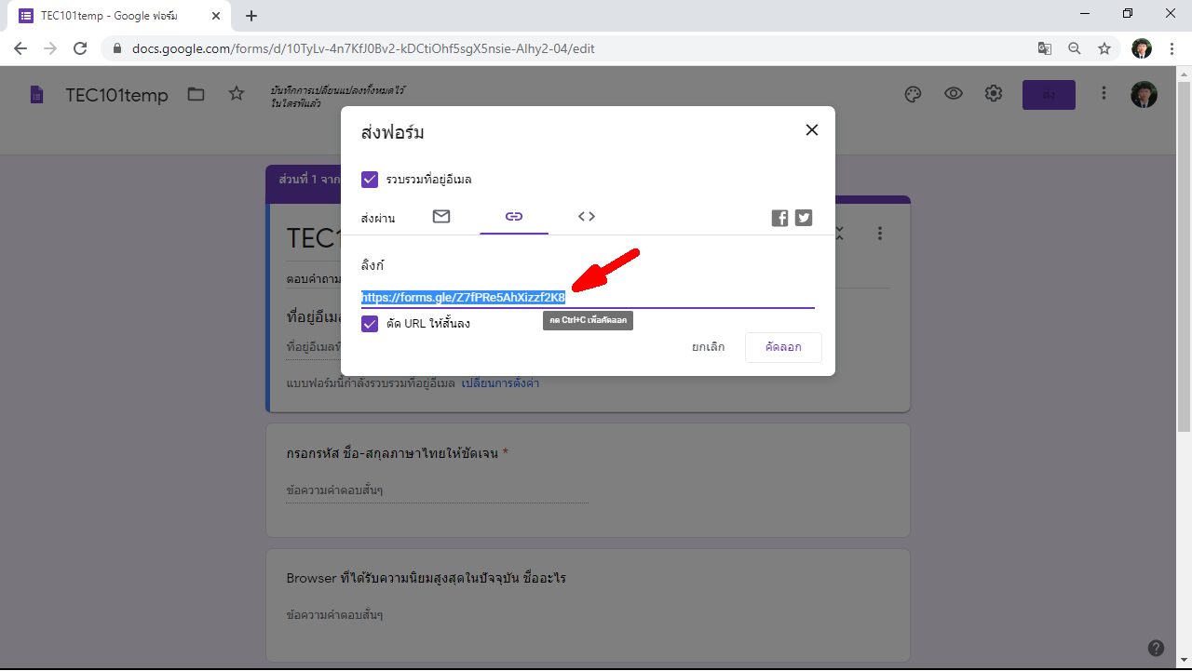Switch to the email send tab
This screenshot has height=671, width=1192.
[x=441, y=217]
